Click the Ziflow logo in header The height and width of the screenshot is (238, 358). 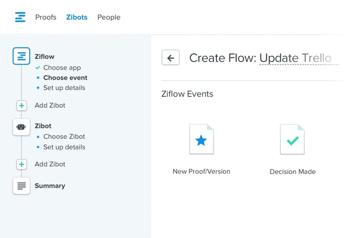[x=20, y=17]
